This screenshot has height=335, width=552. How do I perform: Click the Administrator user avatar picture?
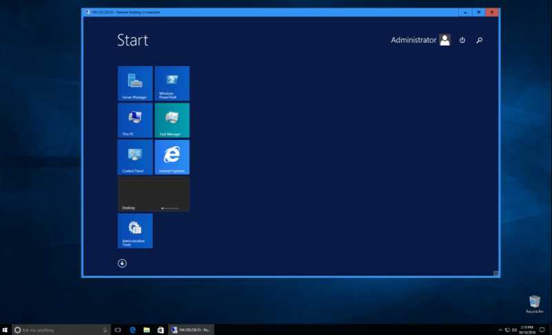(445, 40)
